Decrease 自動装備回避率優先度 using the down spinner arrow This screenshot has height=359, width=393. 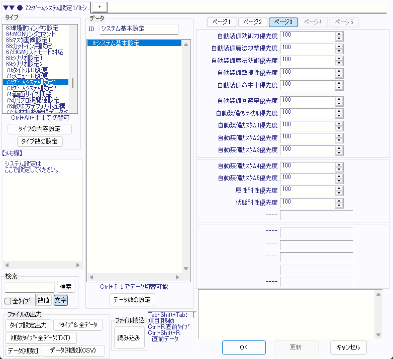pyautogui.click(x=339, y=103)
